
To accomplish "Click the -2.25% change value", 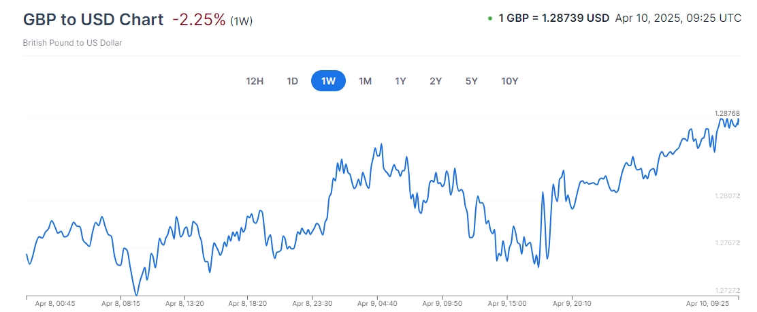I will click(x=198, y=20).
